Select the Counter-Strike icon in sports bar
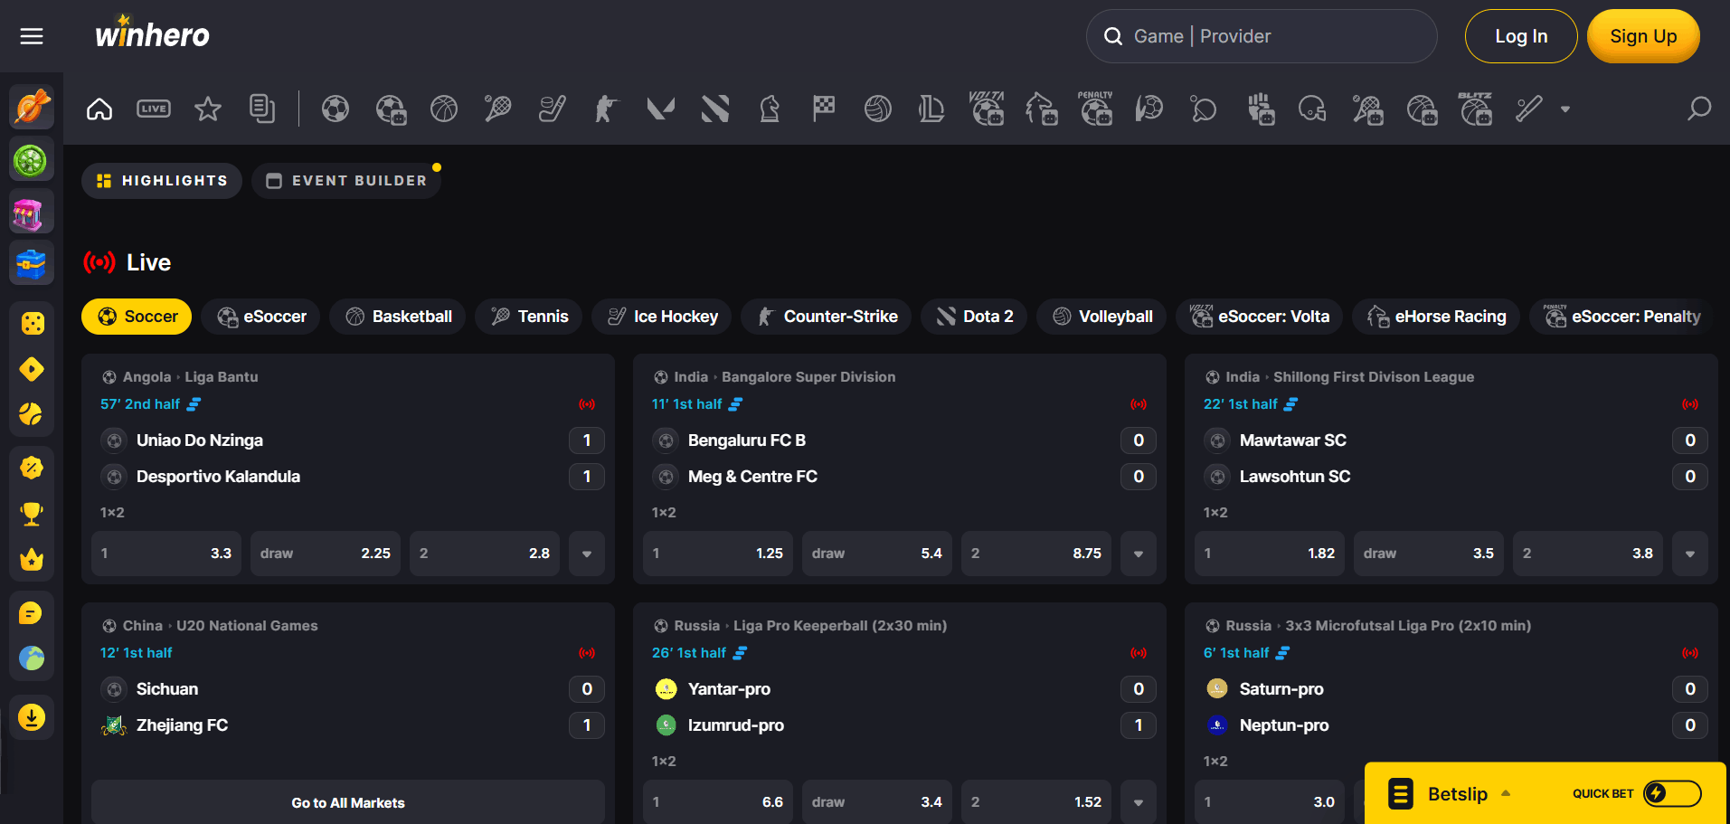1730x824 pixels. pos(607,109)
